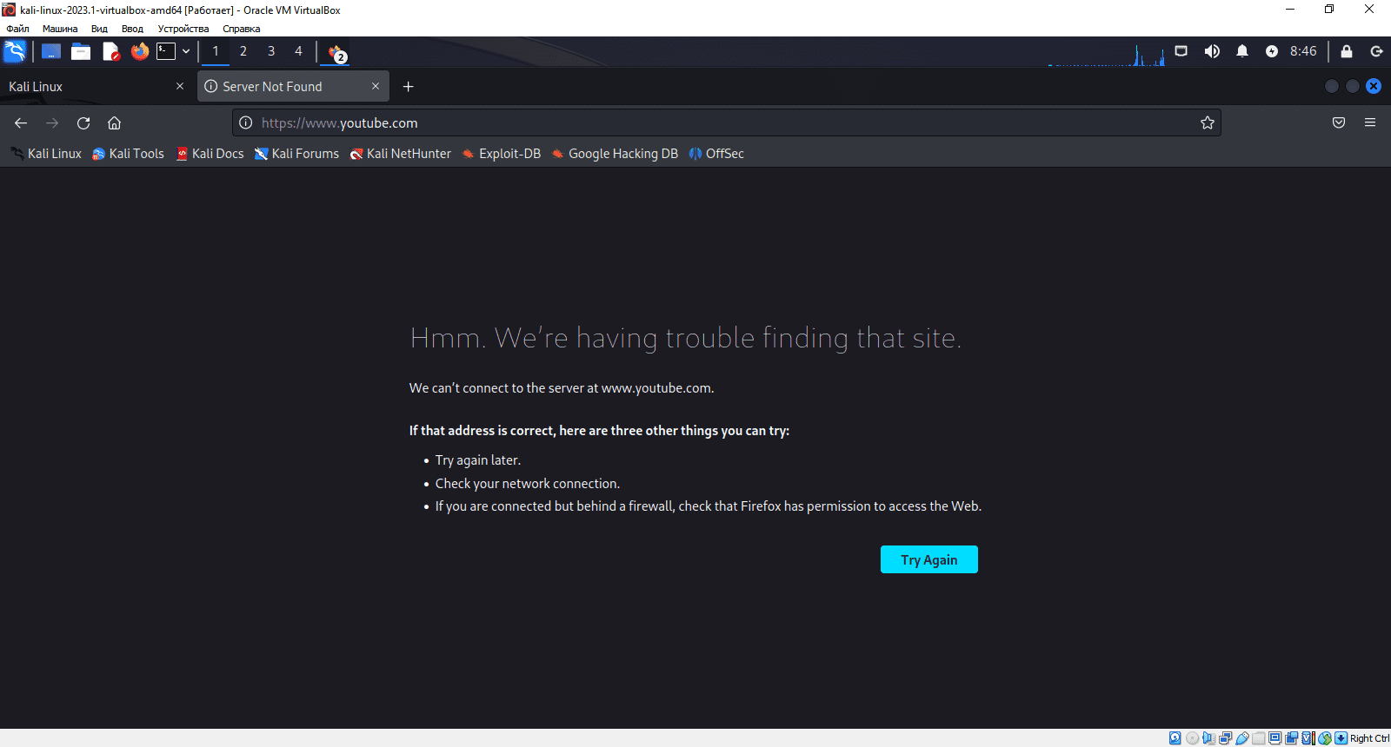Click the Try Again button
Viewport: 1391px width, 747px height.
(929, 559)
